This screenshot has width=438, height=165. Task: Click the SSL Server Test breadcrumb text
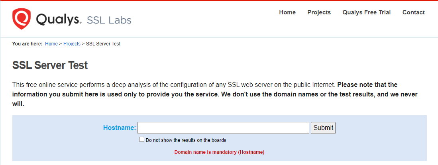point(103,44)
